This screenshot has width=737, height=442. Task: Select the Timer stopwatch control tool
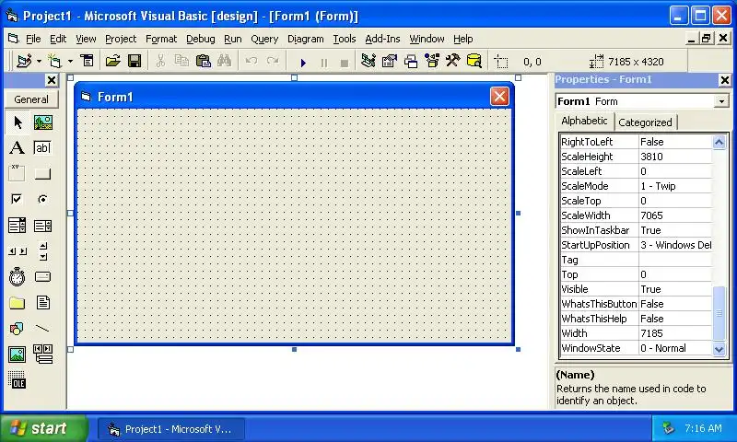[18, 276]
